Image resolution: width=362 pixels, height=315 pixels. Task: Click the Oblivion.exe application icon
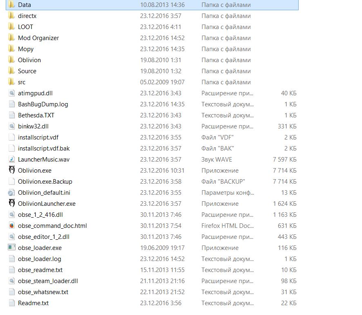[12, 170]
